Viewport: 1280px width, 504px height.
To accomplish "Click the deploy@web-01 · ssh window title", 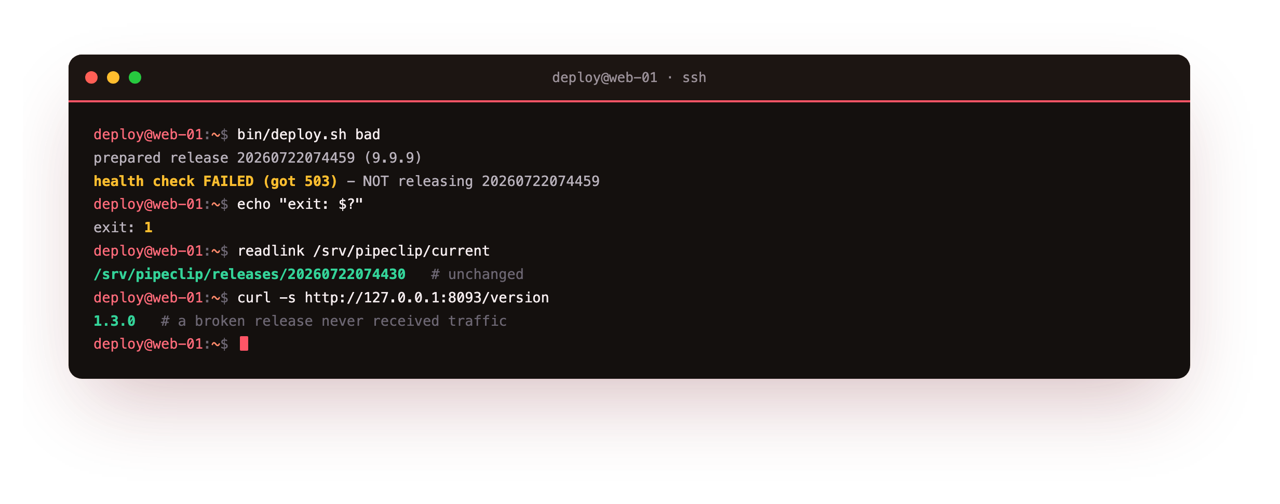I will [629, 77].
